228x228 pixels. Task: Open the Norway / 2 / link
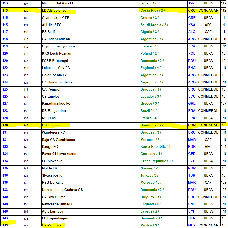coord(150,168)
